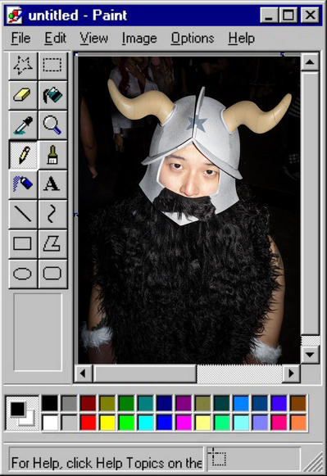Pick the Curve tool

tap(52, 214)
